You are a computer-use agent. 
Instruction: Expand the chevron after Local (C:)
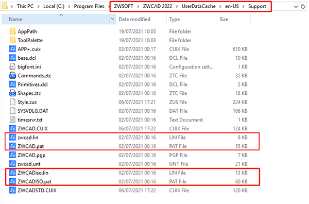(69, 7)
